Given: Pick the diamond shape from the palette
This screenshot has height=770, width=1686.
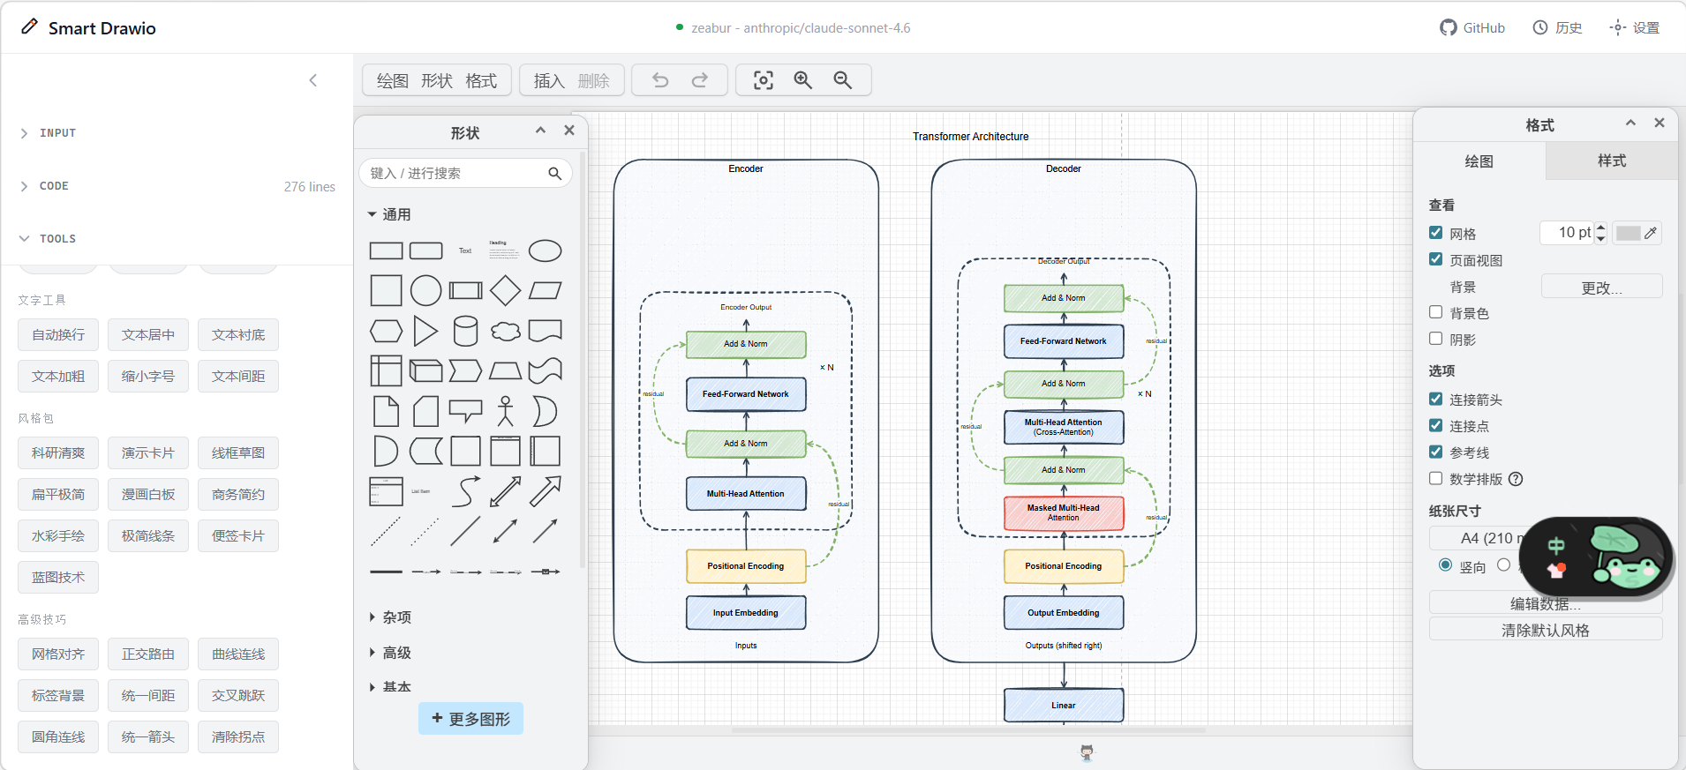Looking at the screenshot, I should 506,290.
